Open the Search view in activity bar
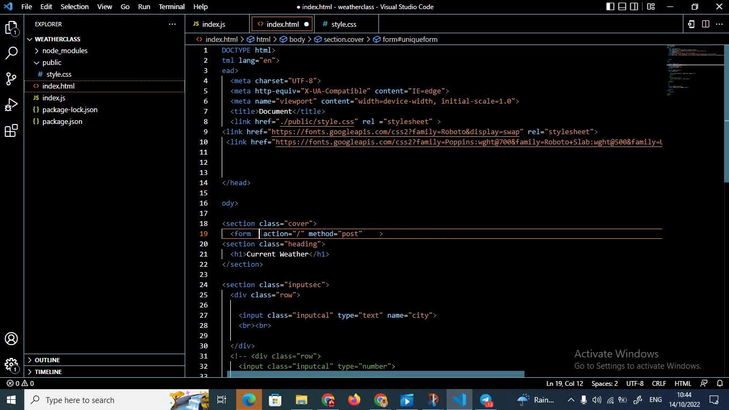729x410 pixels. click(x=11, y=53)
